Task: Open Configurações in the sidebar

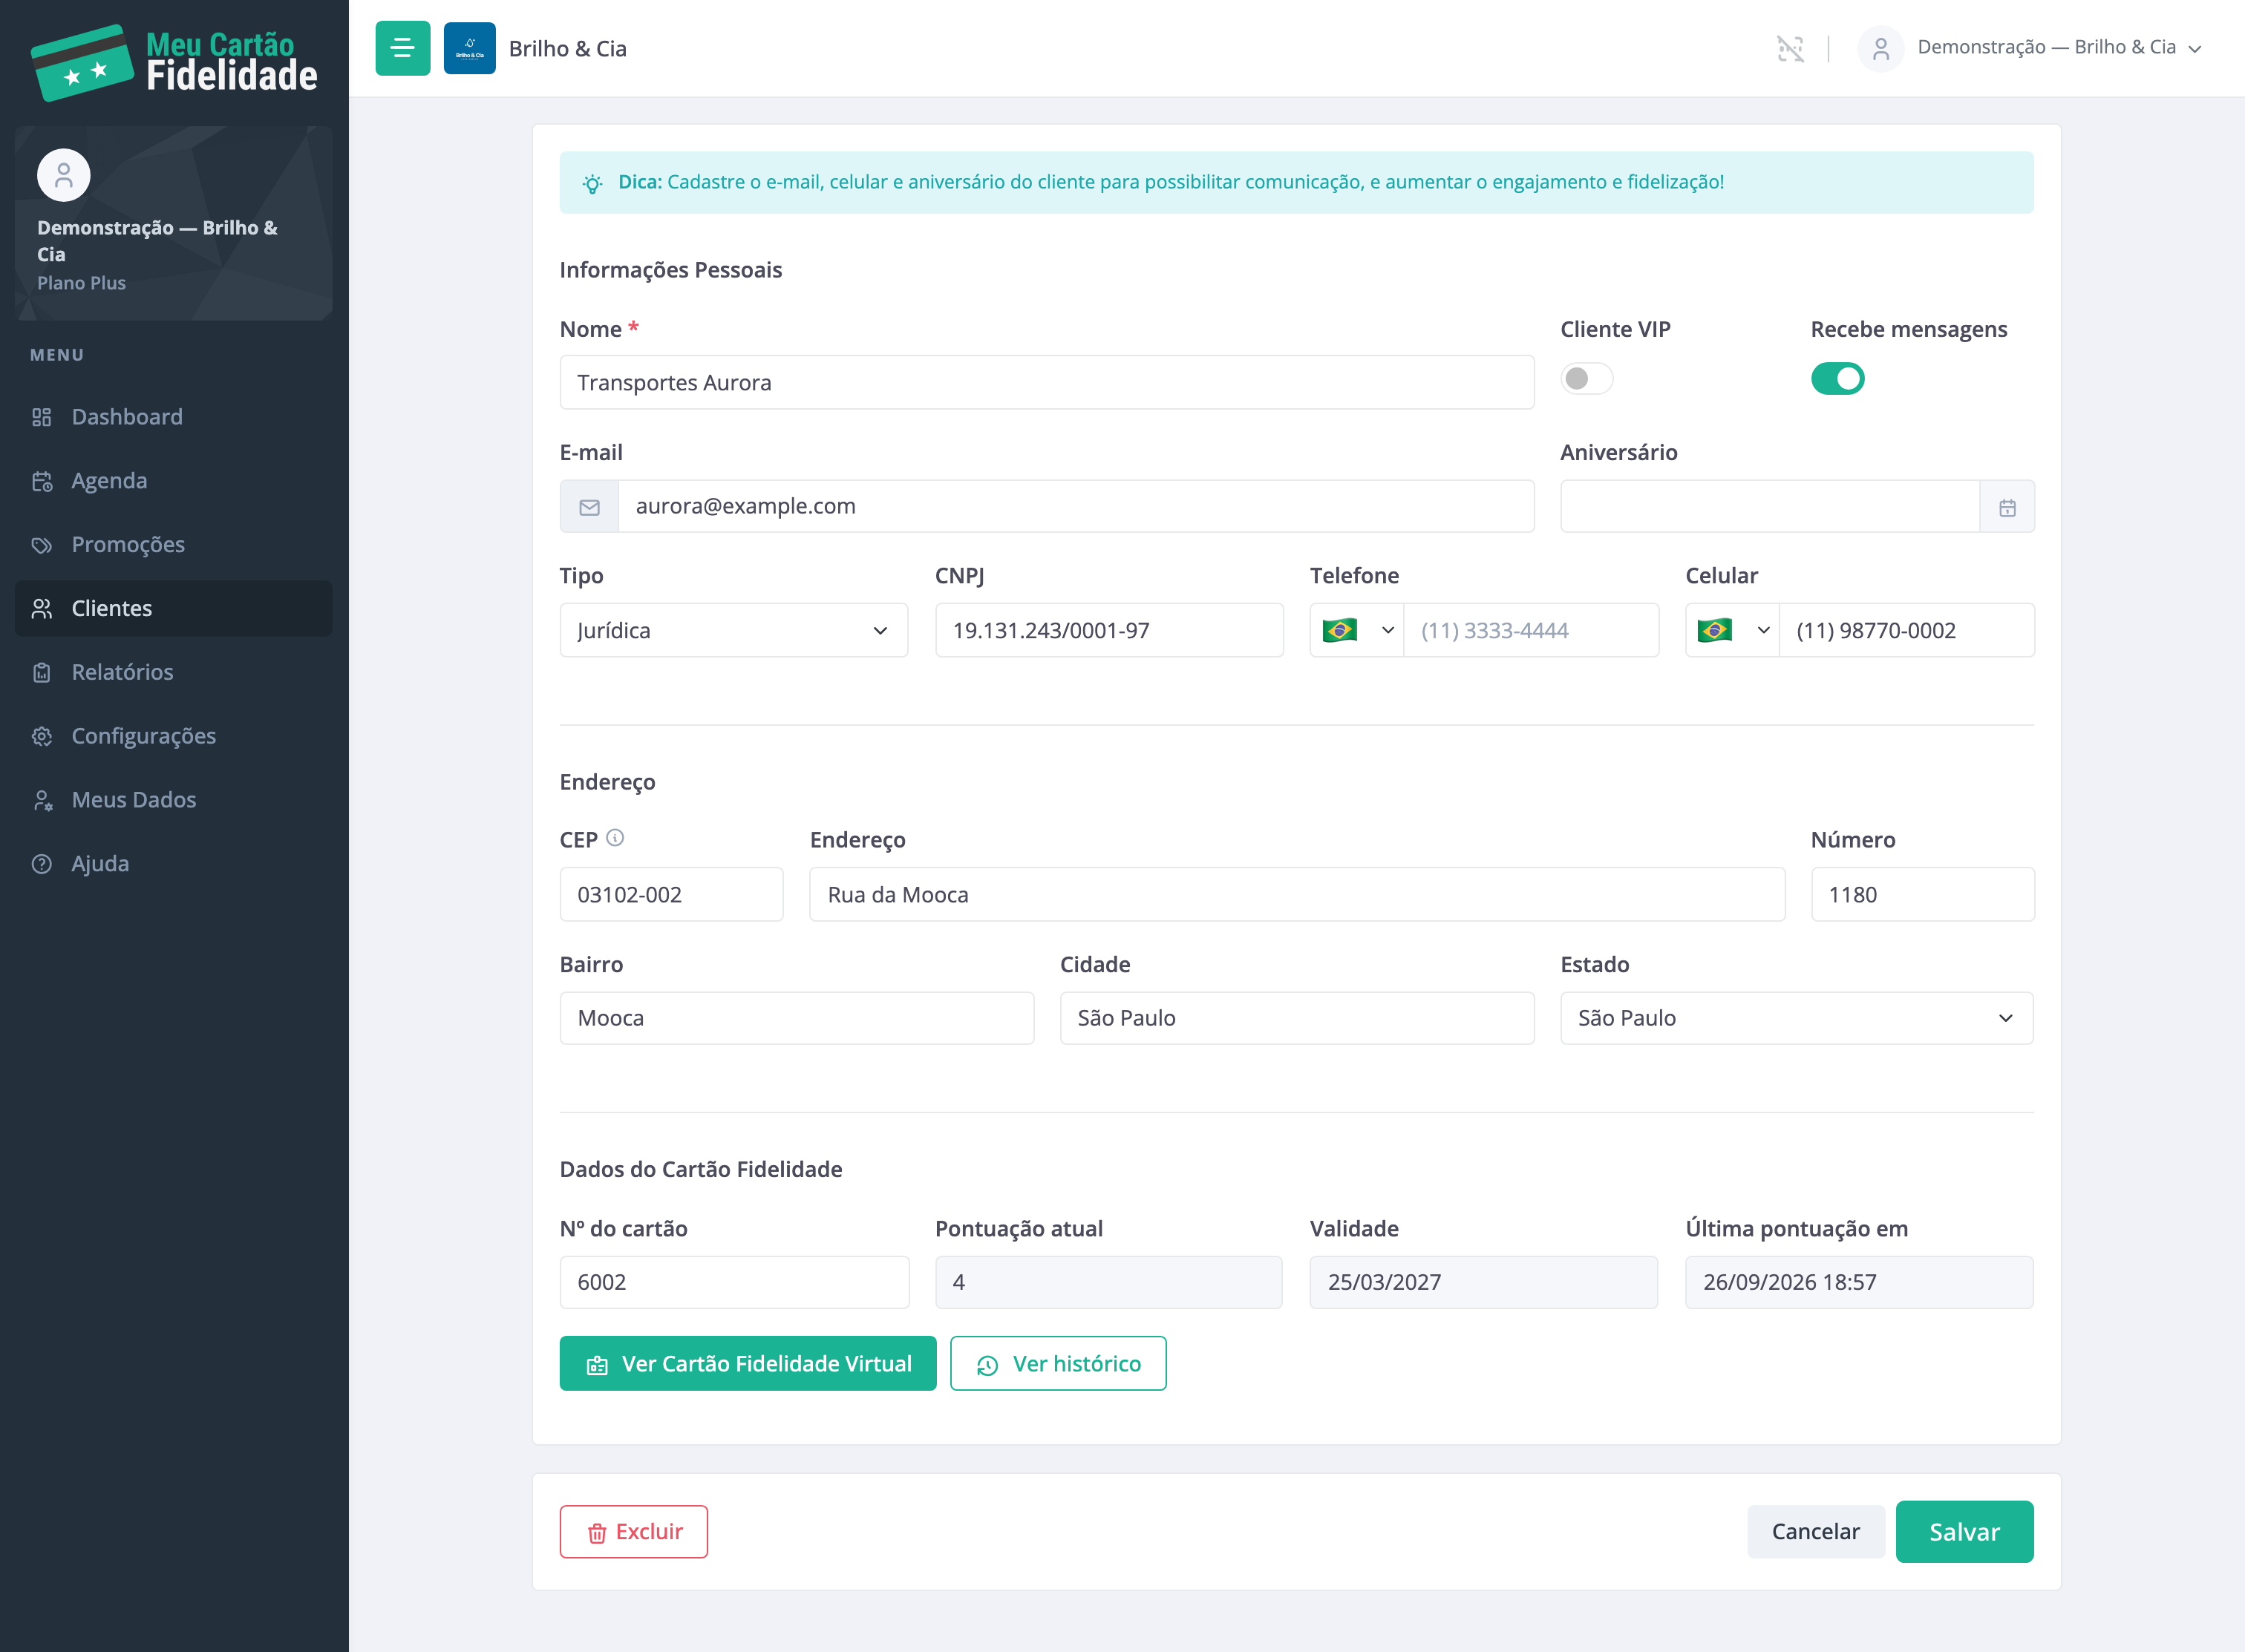Action: [174, 736]
